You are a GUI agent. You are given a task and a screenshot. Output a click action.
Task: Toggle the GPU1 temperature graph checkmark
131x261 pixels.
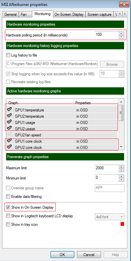[10, 109]
